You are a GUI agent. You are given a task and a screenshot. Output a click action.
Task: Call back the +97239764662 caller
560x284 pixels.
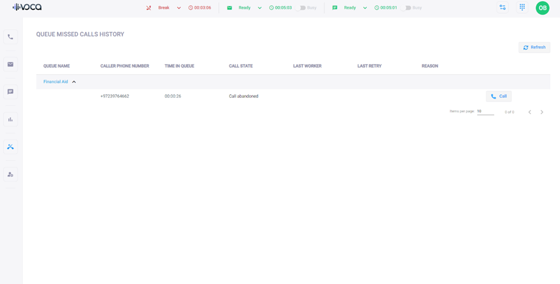pos(498,96)
